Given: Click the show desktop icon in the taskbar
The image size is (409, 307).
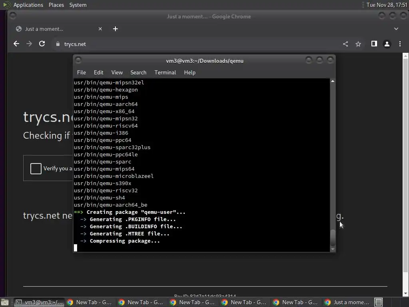Looking at the screenshot, I should 5,302.
